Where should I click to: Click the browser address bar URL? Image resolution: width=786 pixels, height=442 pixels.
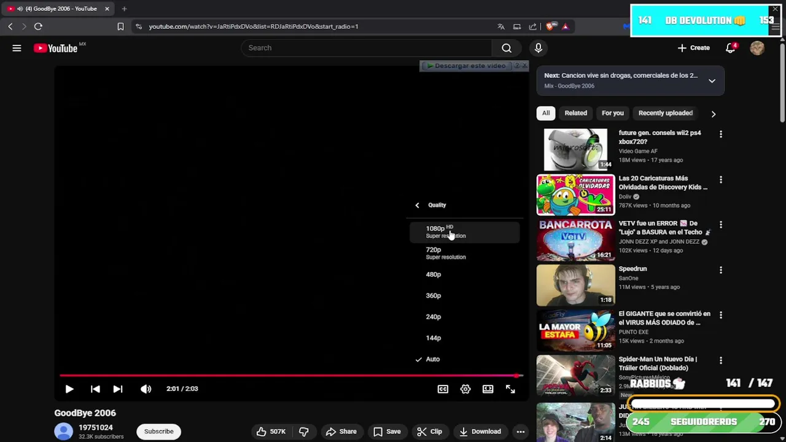pyautogui.click(x=253, y=26)
